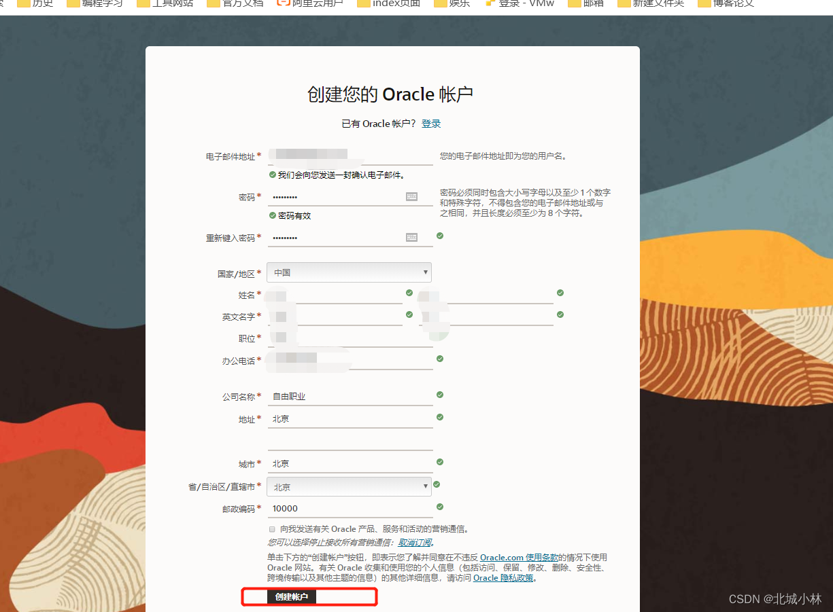Open the 新建文件夹 bookmark folder

coord(651,3)
